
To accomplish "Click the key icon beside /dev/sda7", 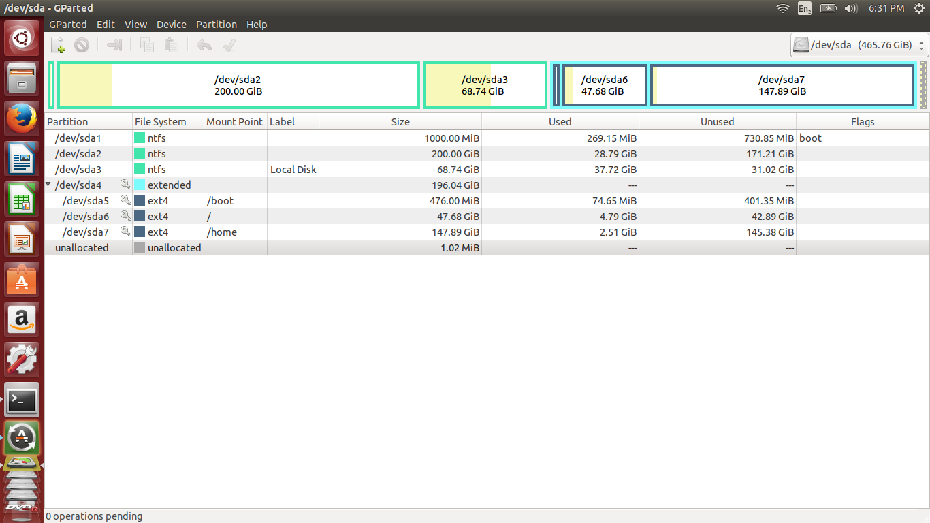I will (125, 232).
